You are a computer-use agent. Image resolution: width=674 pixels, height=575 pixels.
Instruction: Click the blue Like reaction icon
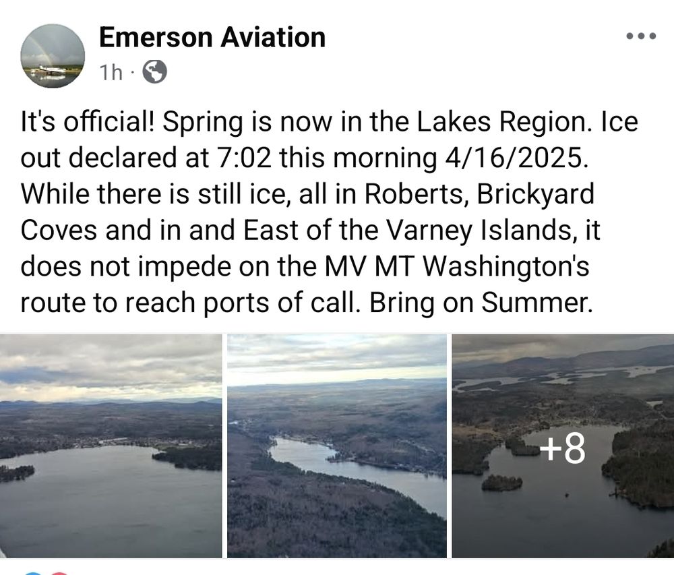coord(32,573)
